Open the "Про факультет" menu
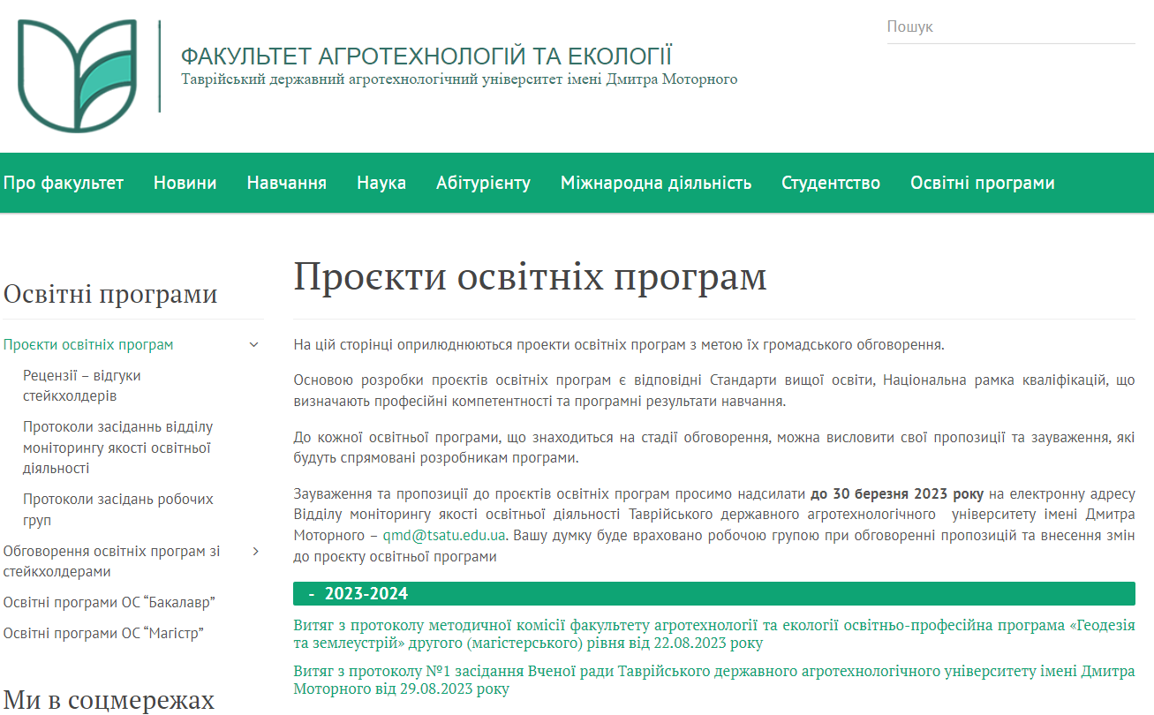 pyautogui.click(x=63, y=183)
